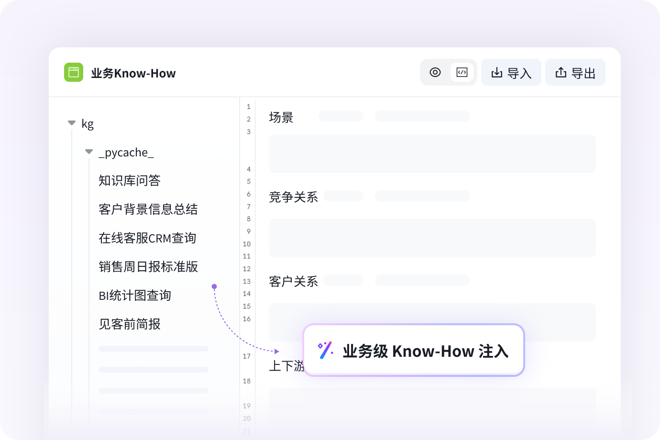Select 销售周日报标准版 item
This screenshot has height=440, width=660.
[x=148, y=266]
